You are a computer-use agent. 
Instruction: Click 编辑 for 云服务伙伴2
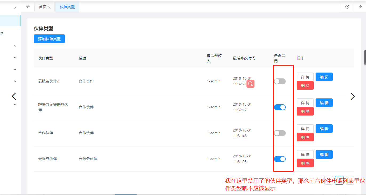[324, 77]
